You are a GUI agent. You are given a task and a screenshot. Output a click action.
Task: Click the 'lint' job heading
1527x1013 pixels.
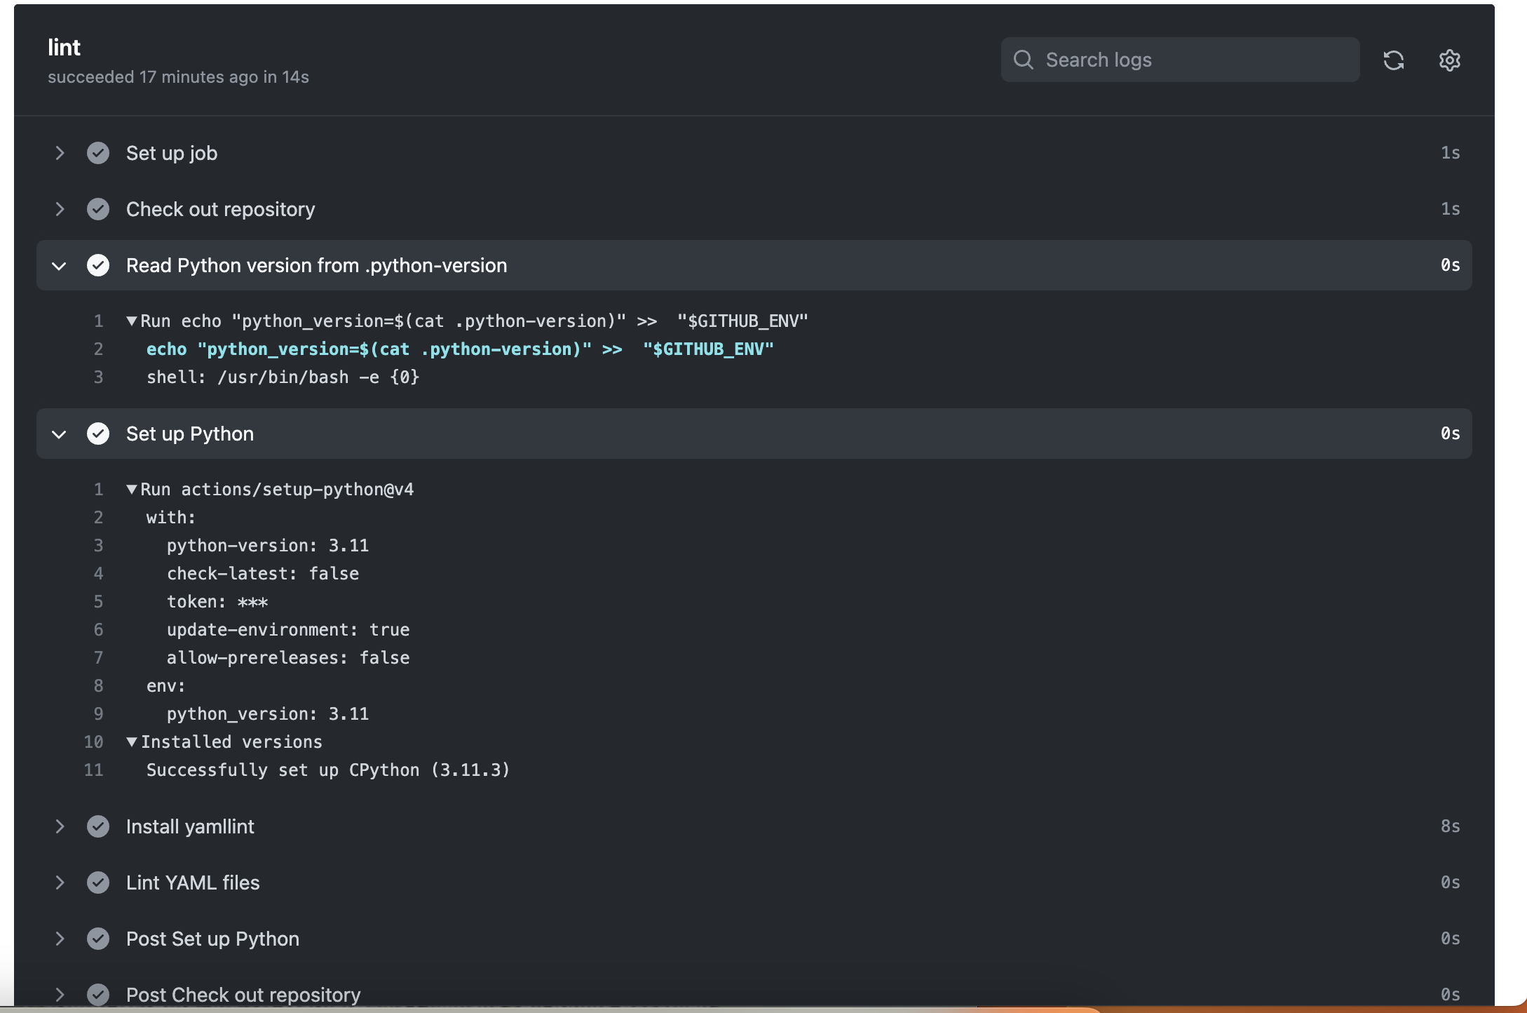pyautogui.click(x=64, y=48)
